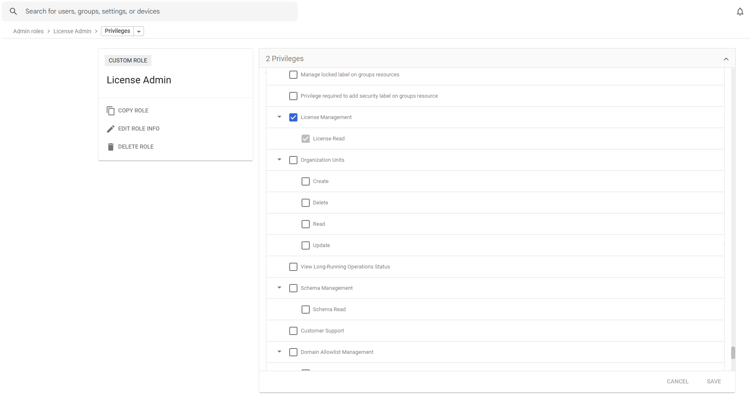
Task: Collapse the 2 Privileges panel chevron
Action: tap(726, 59)
